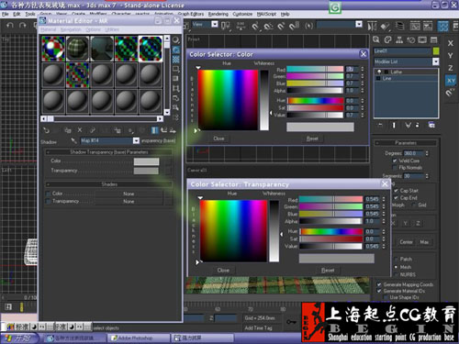459x344 pixels.
Task: Restrict axis constraint to Z
Action: pyautogui.click(x=451, y=68)
